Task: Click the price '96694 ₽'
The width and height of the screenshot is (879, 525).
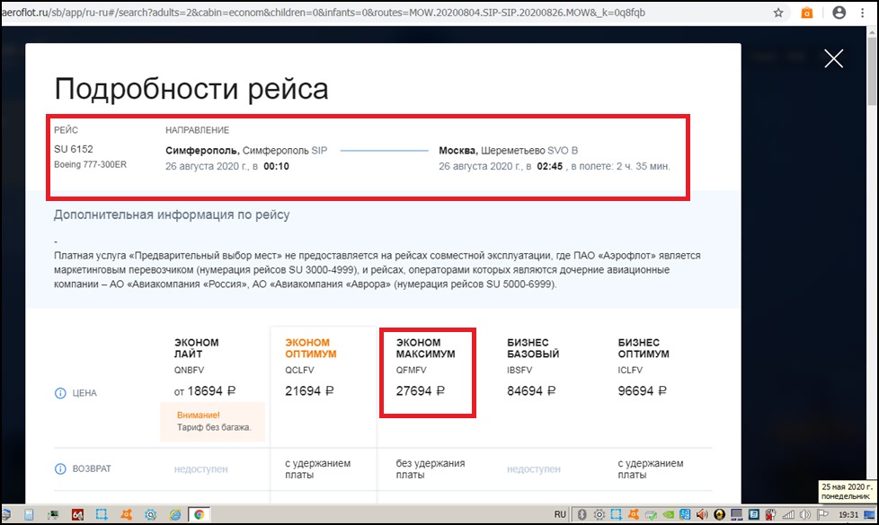Action: [643, 391]
